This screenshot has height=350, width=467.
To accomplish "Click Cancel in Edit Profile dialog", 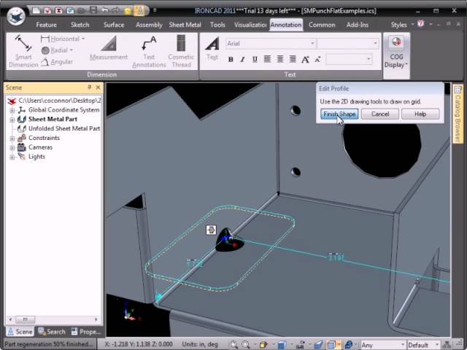I will (380, 114).
